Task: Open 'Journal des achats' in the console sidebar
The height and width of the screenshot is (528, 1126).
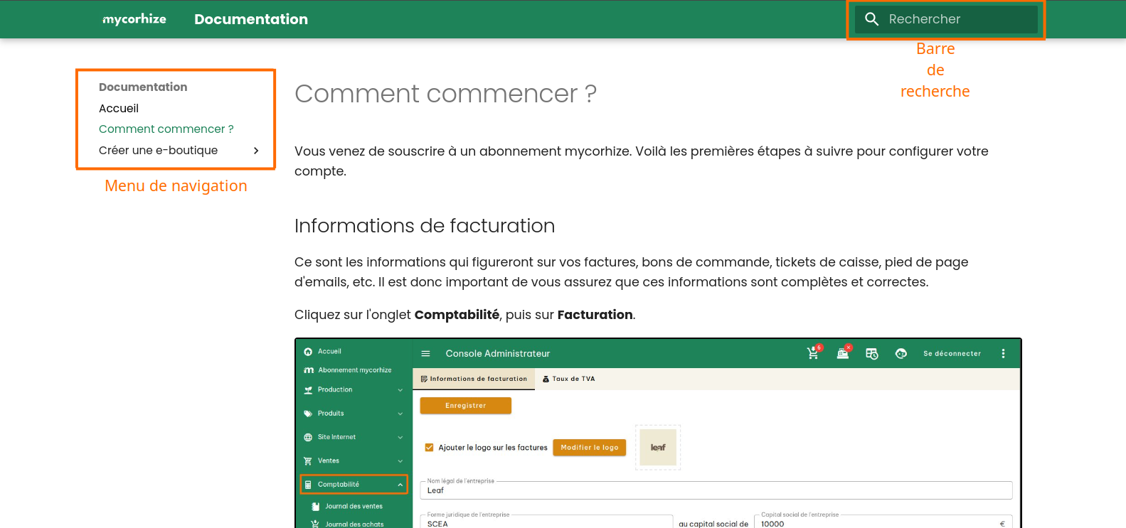Action: coord(354,524)
